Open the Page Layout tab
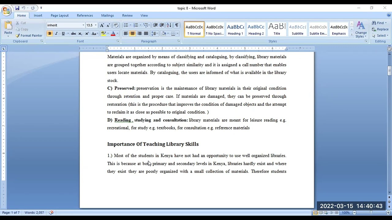392x220 pixels. (x=59, y=16)
